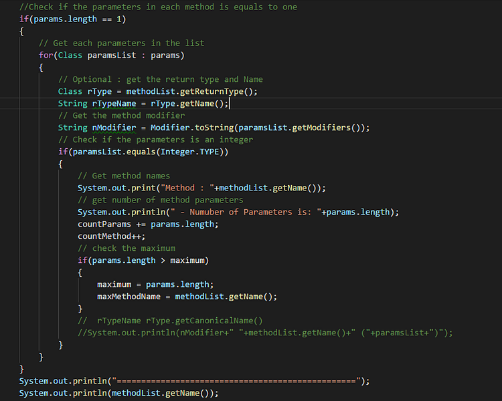This screenshot has height=401, width=502.
Task: Click the underlined variable rTypeName
Action: (114, 104)
